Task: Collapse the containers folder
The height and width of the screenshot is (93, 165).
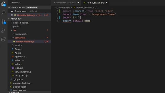Action: tap(13, 38)
